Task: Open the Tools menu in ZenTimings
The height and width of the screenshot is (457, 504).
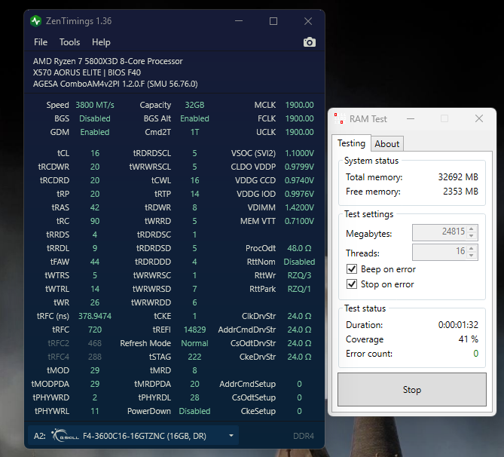Action: (69, 42)
